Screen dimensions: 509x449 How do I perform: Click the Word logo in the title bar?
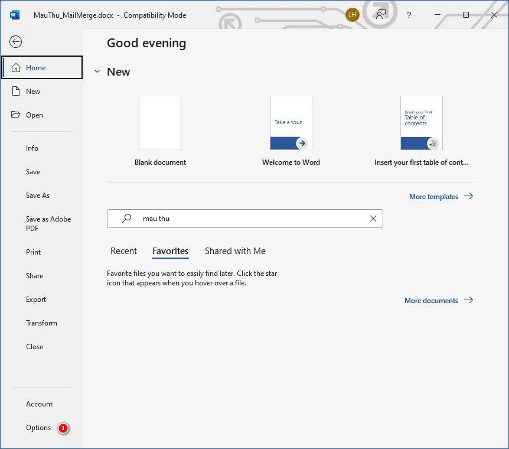click(14, 15)
